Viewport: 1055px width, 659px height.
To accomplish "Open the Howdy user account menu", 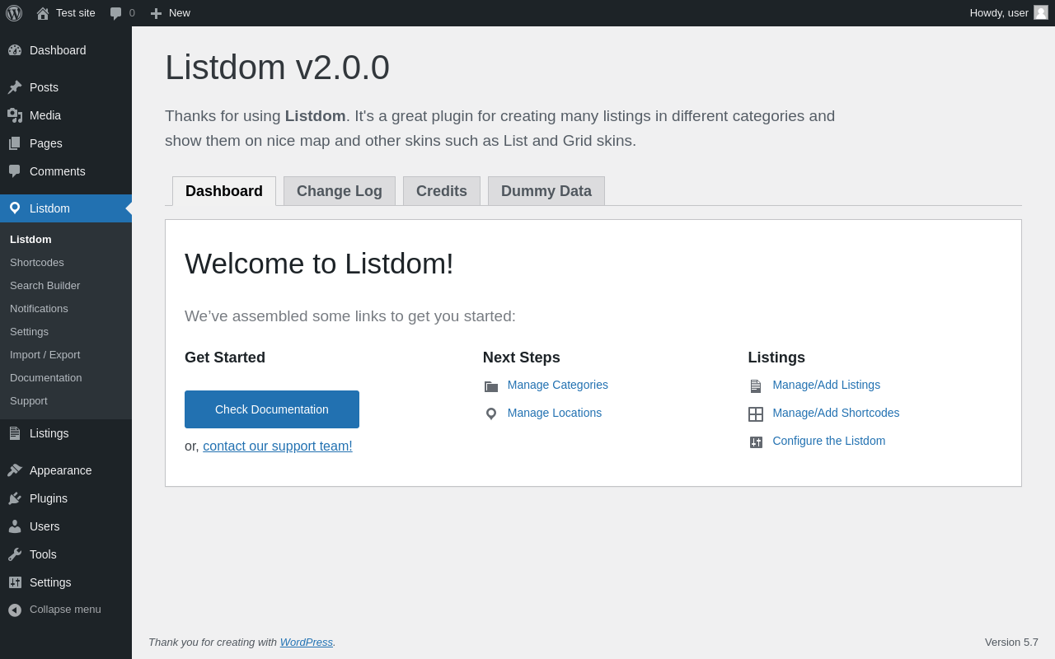I will click(999, 13).
